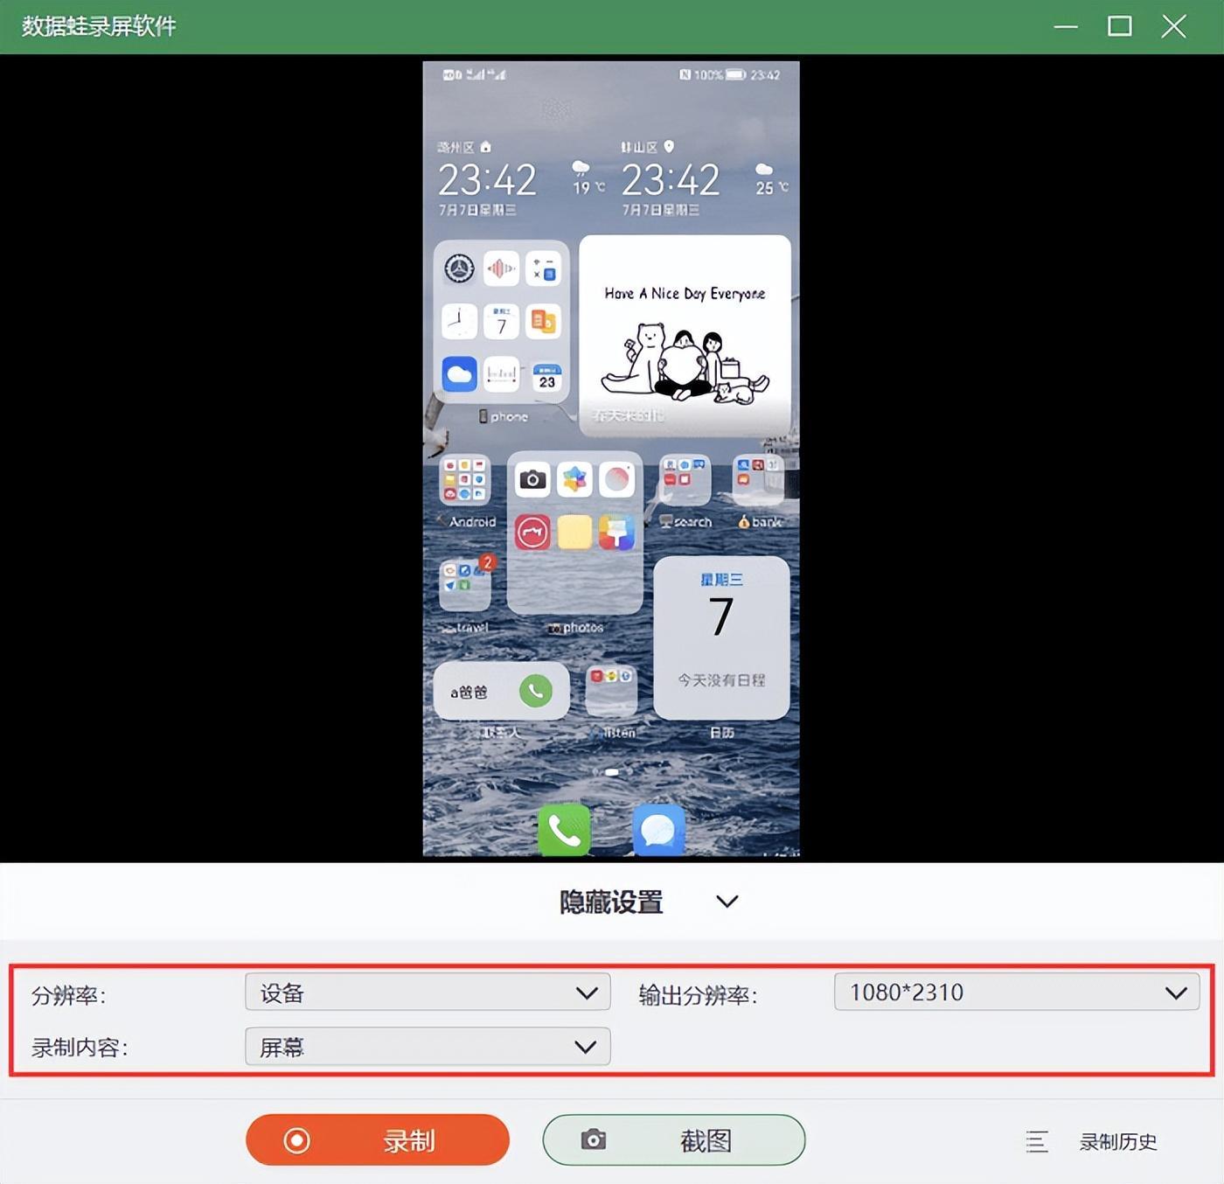The width and height of the screenshot is (1224, 1184).
Task: Tap the camera icon in photos folder
Action: tap(532, 479)
